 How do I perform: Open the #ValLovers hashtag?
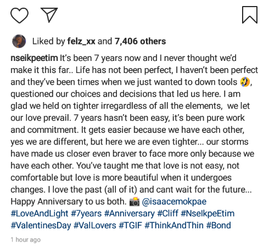coord(95,226)
